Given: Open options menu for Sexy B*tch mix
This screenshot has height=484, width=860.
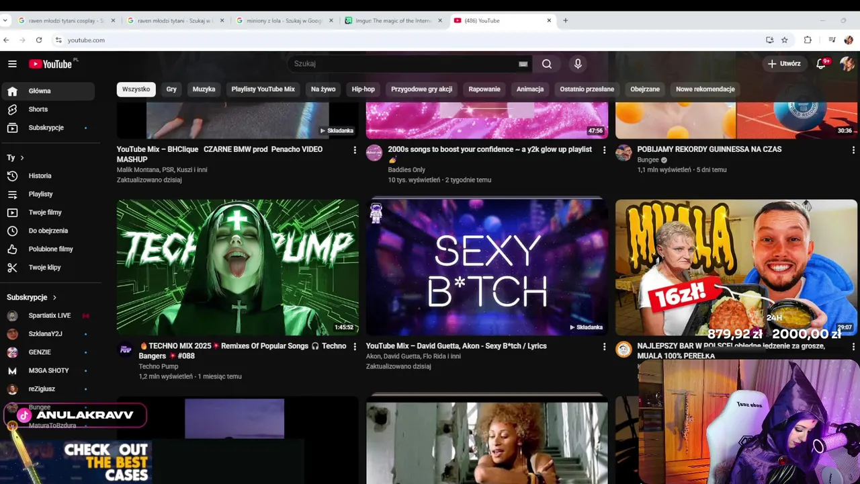Looking at the screenshot, I should point(604,347).
